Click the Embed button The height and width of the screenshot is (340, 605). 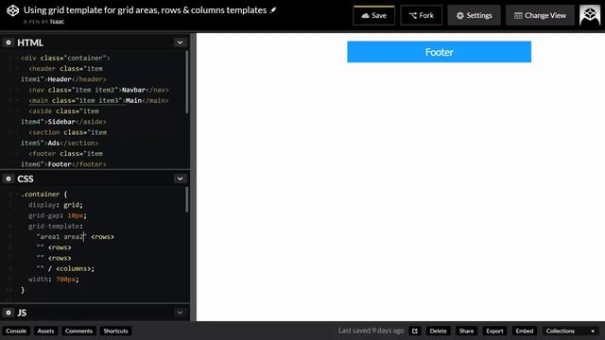pyautogui.click(x=525, y=331)
